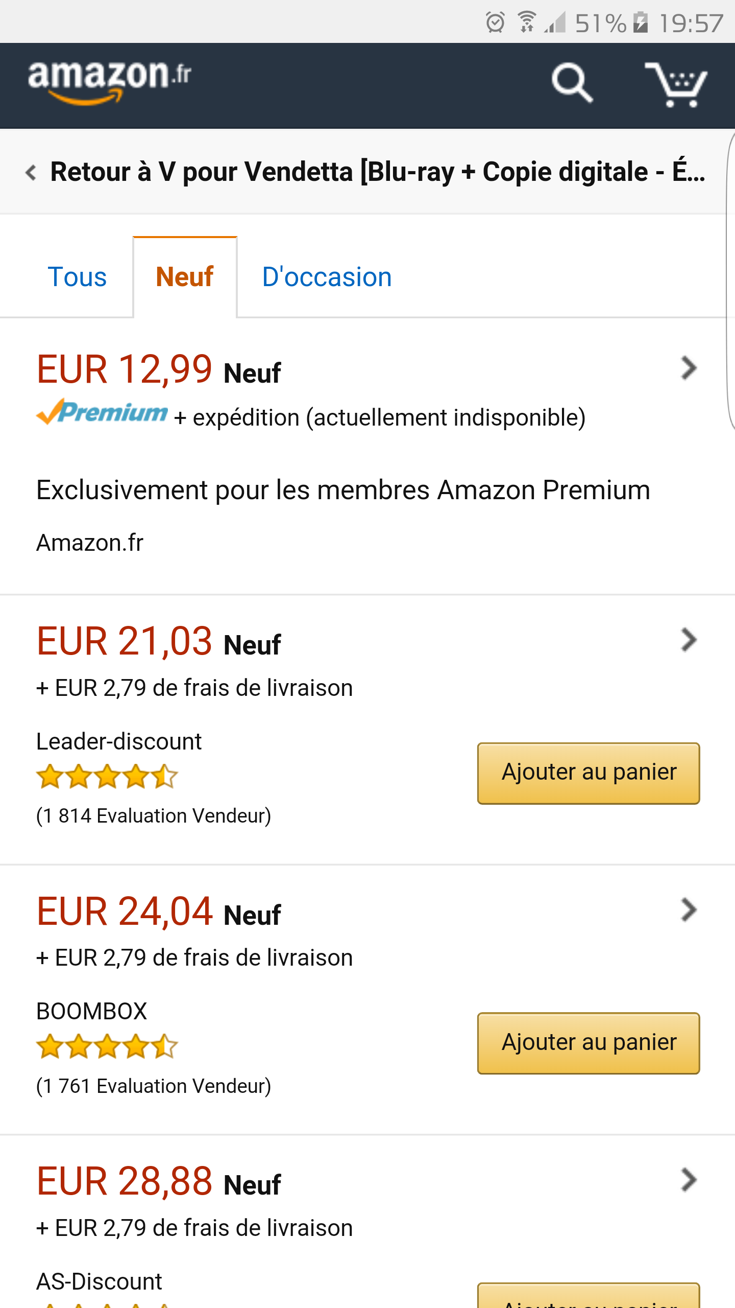Open Leader-discount seller star ratings
Screen dimensions: 735x1308
(x=107, y=777)
